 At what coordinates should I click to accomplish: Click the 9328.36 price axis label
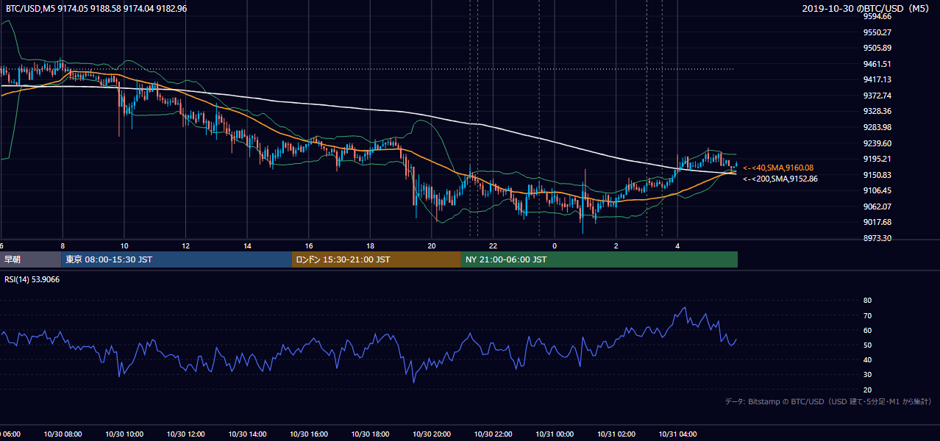point(877,111)
